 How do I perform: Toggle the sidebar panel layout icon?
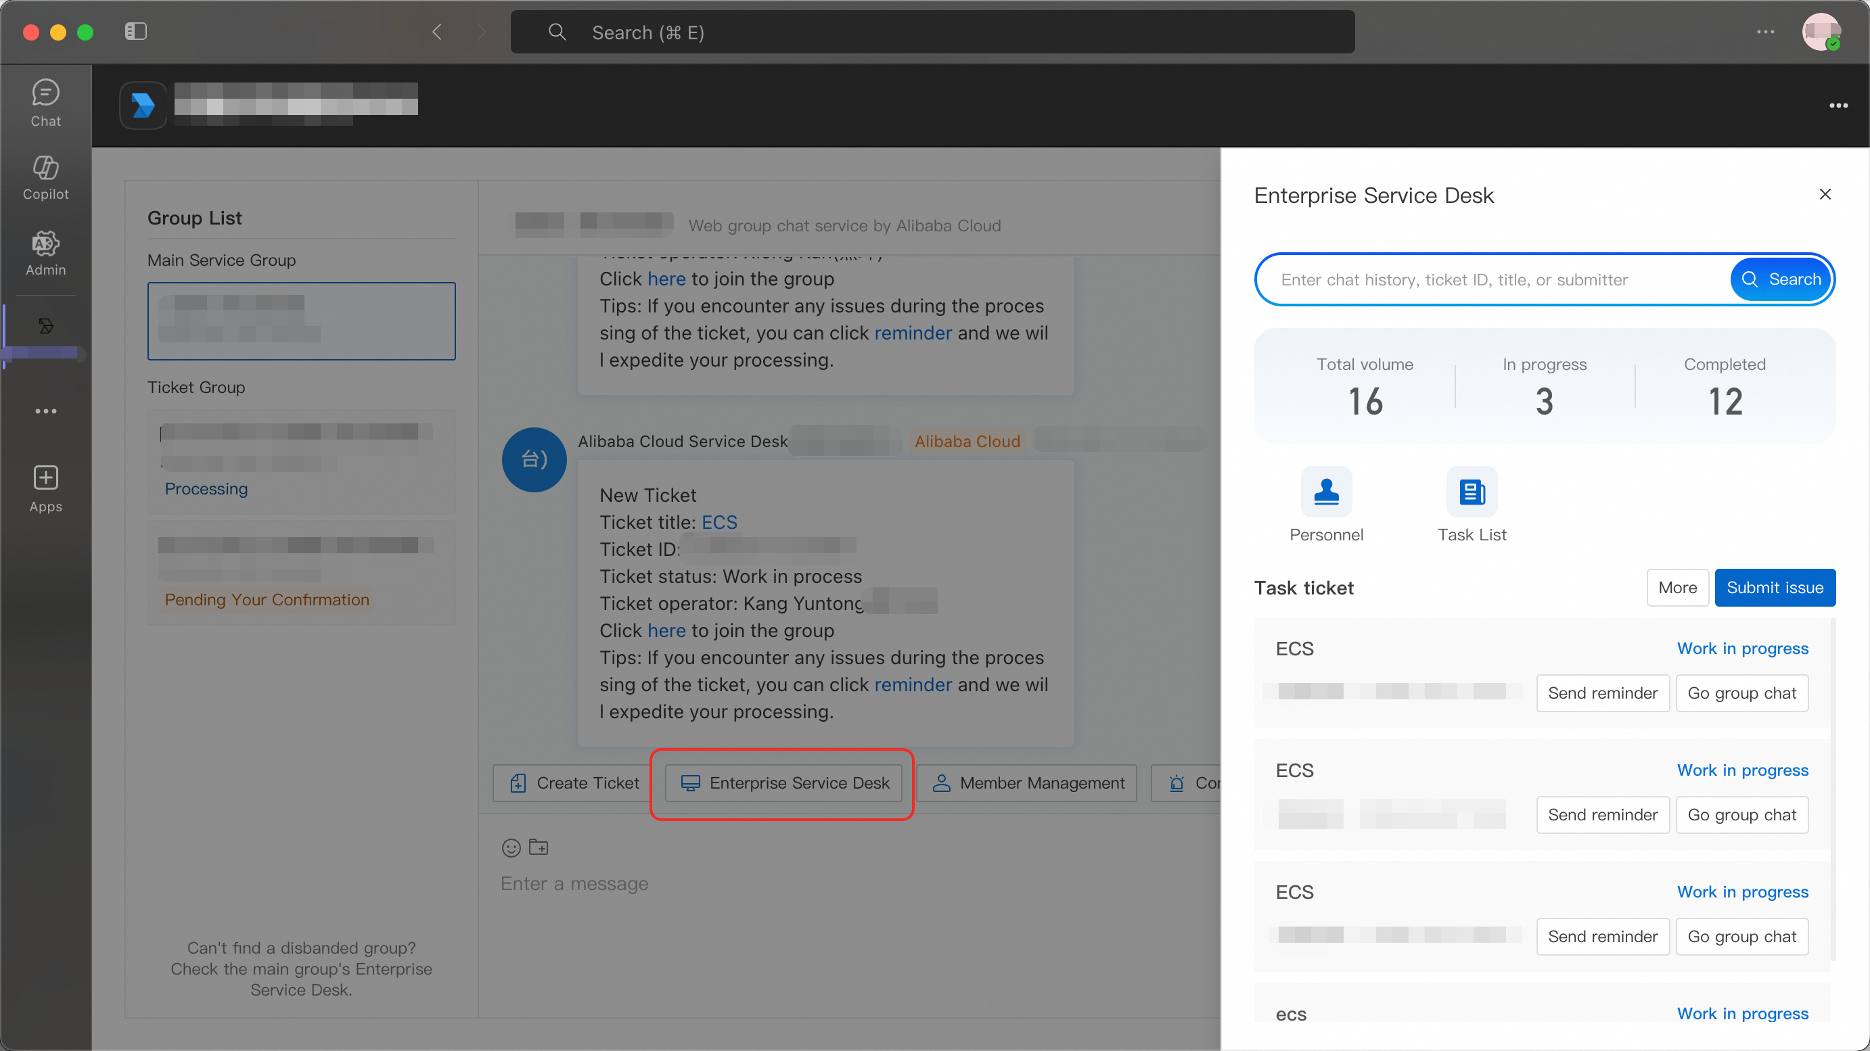(x=136, y=31)
